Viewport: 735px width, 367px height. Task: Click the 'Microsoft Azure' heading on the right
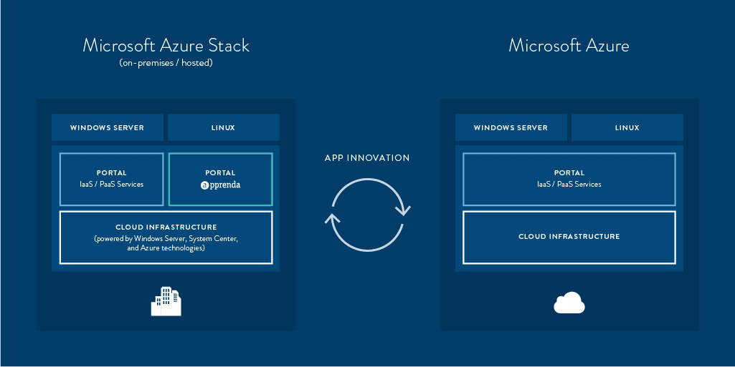(569, 45)
